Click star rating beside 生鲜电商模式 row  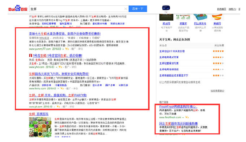click(x=218, y=57)
